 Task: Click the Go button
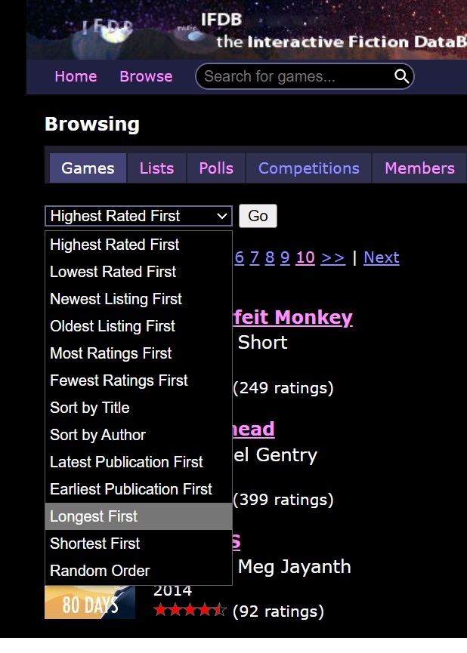click(x=258, y=216)
